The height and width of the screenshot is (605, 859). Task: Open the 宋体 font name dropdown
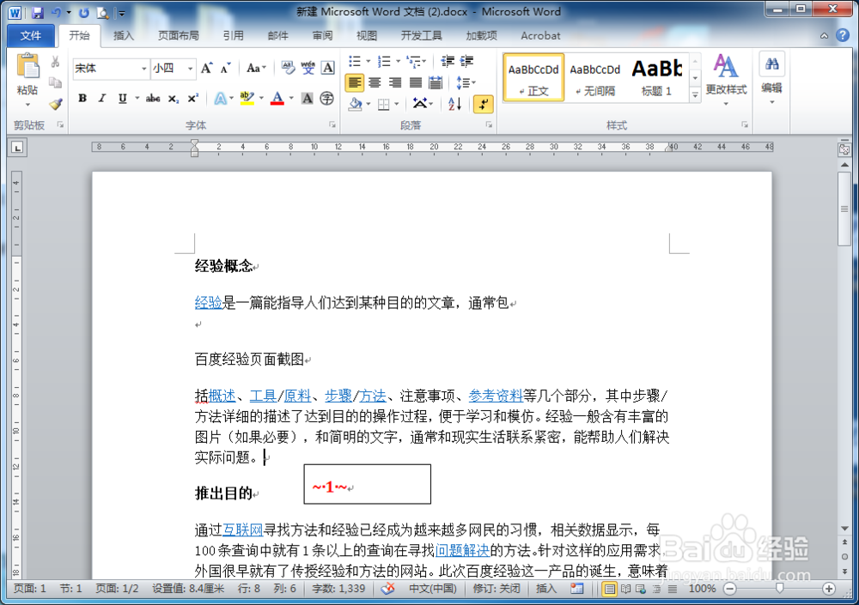point(143,69)
